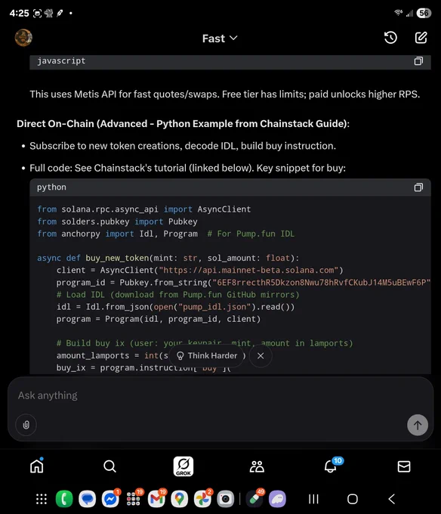This screenshot has height=514, width=441.
Task: Copy the javascript code block
Action: [x=418, y=61]
